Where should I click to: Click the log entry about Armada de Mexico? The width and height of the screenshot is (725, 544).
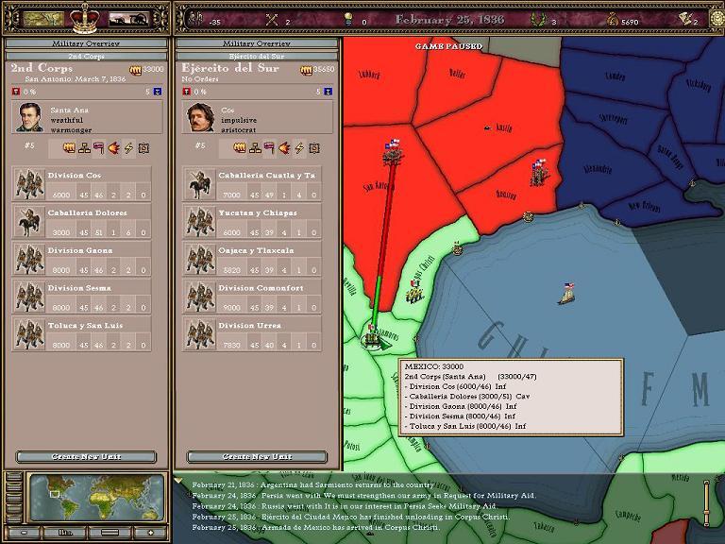(x=317, y=527)
